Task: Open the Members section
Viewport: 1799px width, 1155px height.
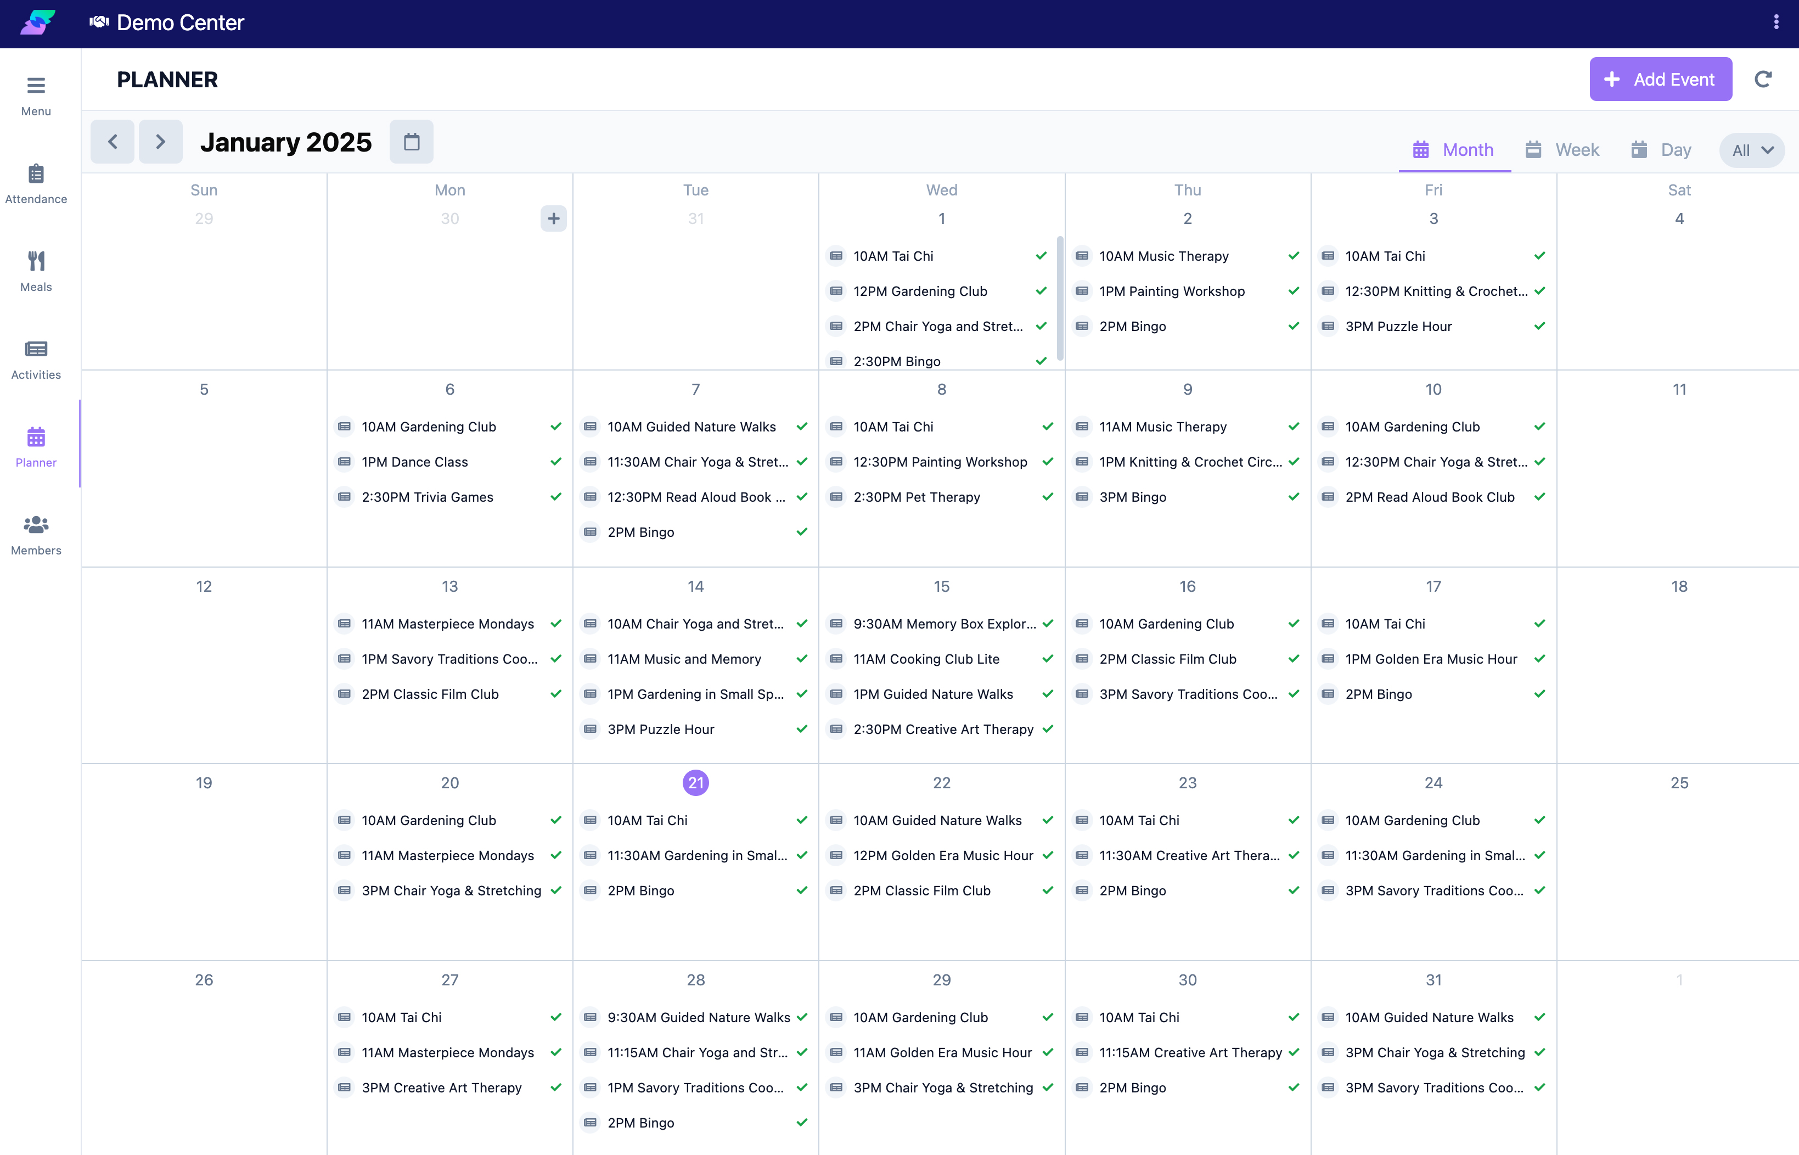Action: [36, 534]
